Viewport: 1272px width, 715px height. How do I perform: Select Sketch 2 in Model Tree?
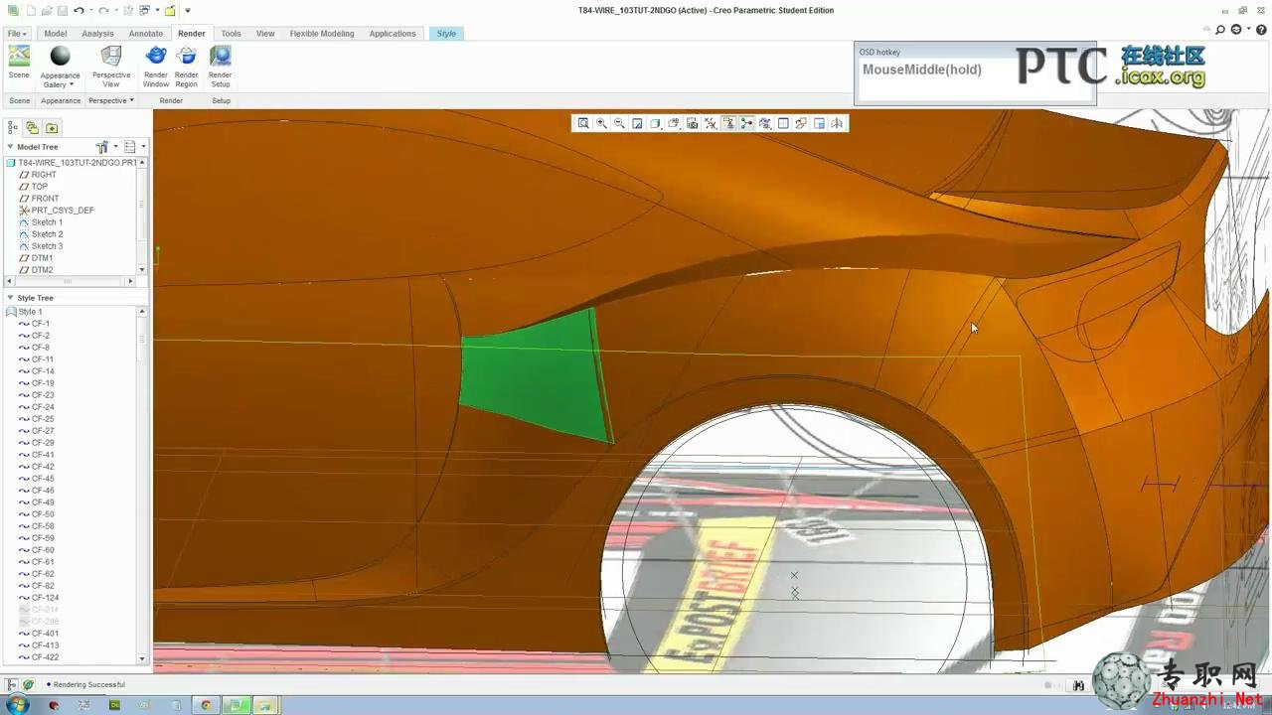tap(47, 234)
